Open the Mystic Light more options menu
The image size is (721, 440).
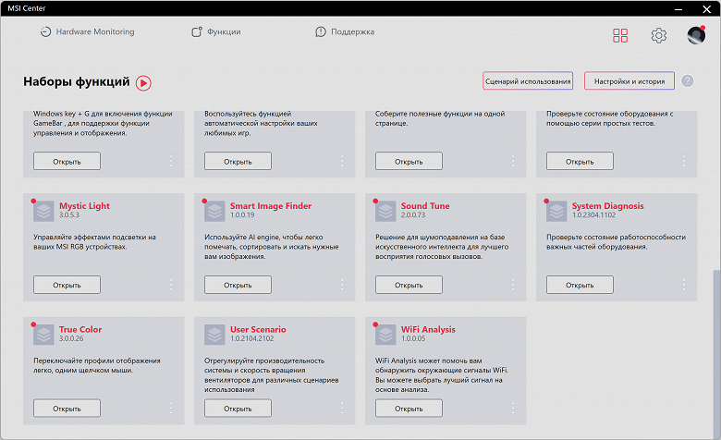[171, 285]
